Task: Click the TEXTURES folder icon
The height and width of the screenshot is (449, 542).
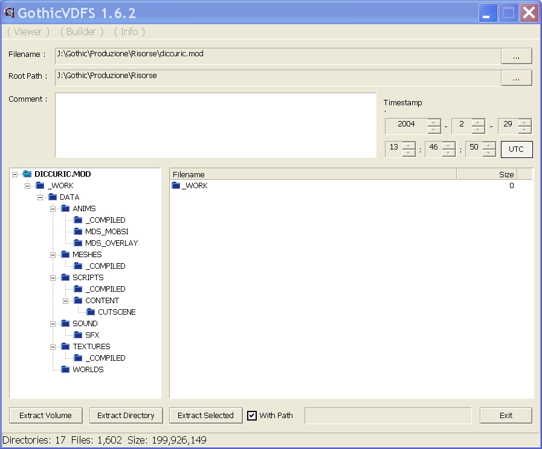Action: [66, 346]
